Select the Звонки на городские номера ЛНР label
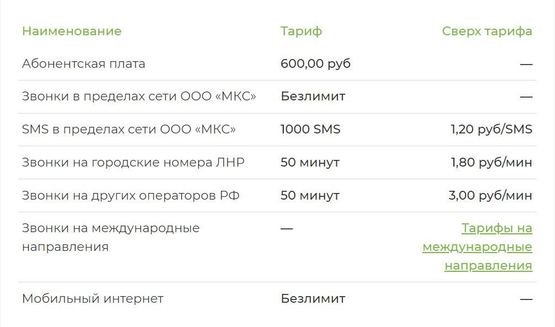This screenshot has width=555, height=327. point(133,163)
